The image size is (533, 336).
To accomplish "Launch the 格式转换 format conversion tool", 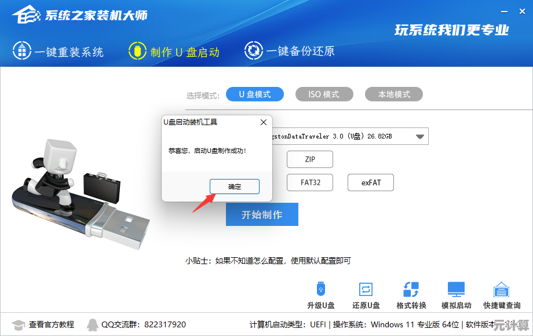I will (411, 289).
